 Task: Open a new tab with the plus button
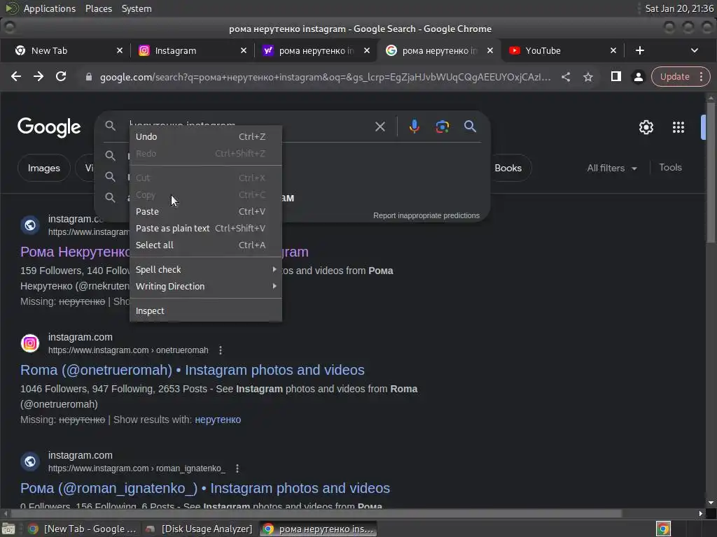640,50
